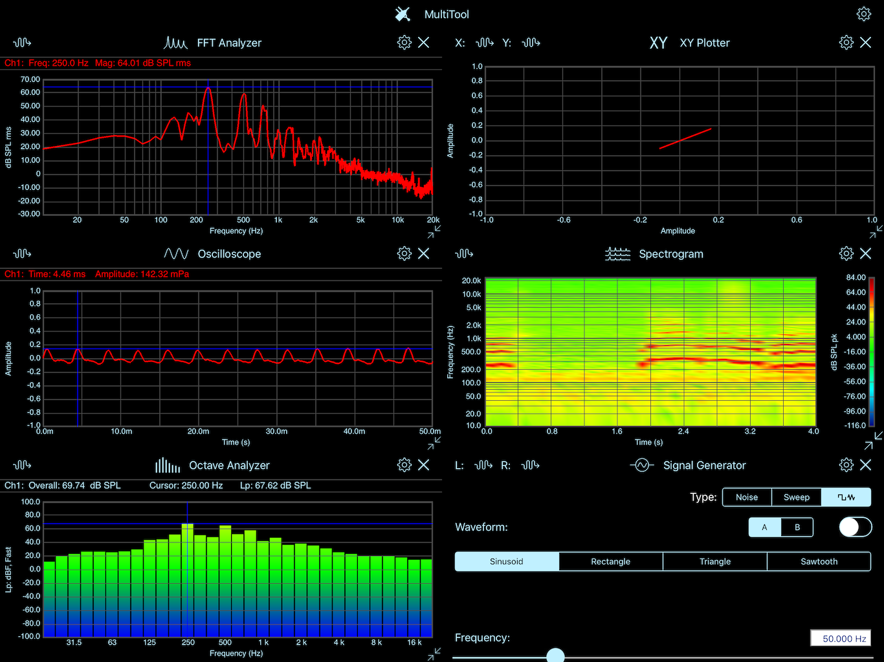The width and height of the screenshot is (884, 662).
Task: Open the Spectrogram settings gear
Action: coord(846,253)
